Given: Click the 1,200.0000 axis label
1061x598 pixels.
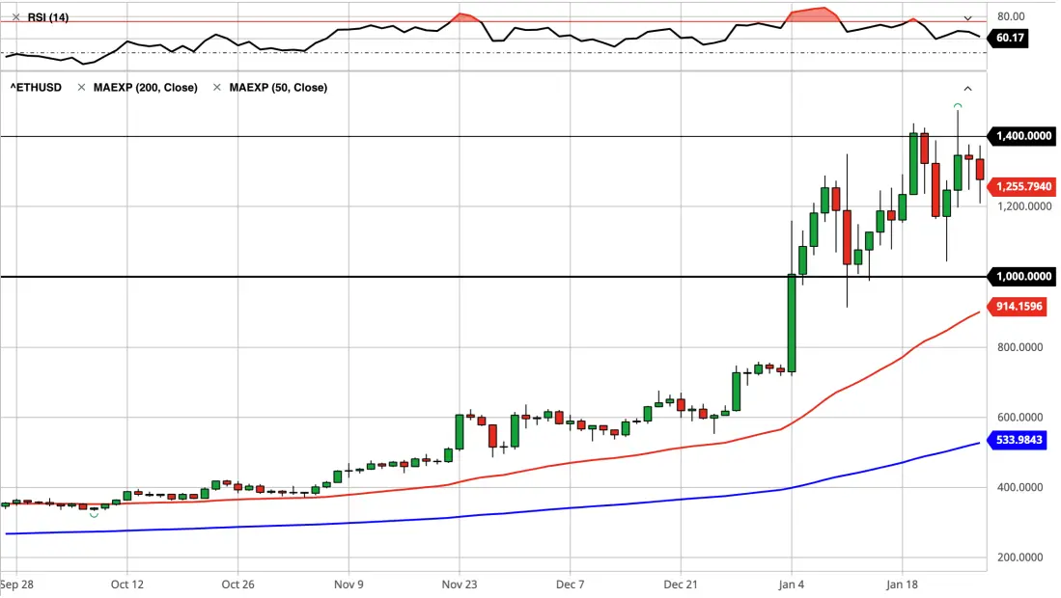Looking at the screenshot, I should tap(1024, 206).
